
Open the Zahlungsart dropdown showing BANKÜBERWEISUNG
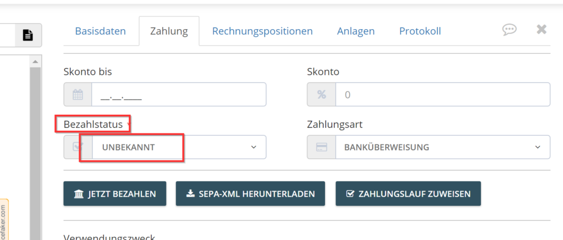443,147
